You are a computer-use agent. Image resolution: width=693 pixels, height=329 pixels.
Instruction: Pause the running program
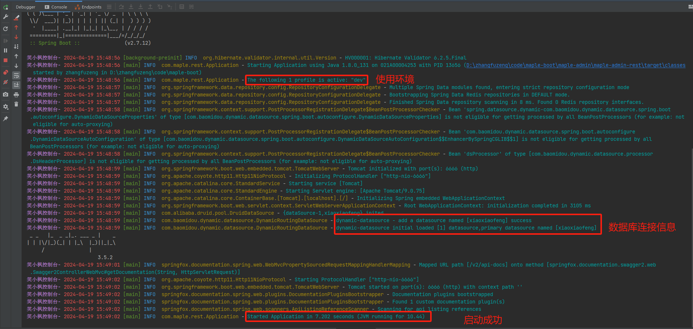[6, 50]
